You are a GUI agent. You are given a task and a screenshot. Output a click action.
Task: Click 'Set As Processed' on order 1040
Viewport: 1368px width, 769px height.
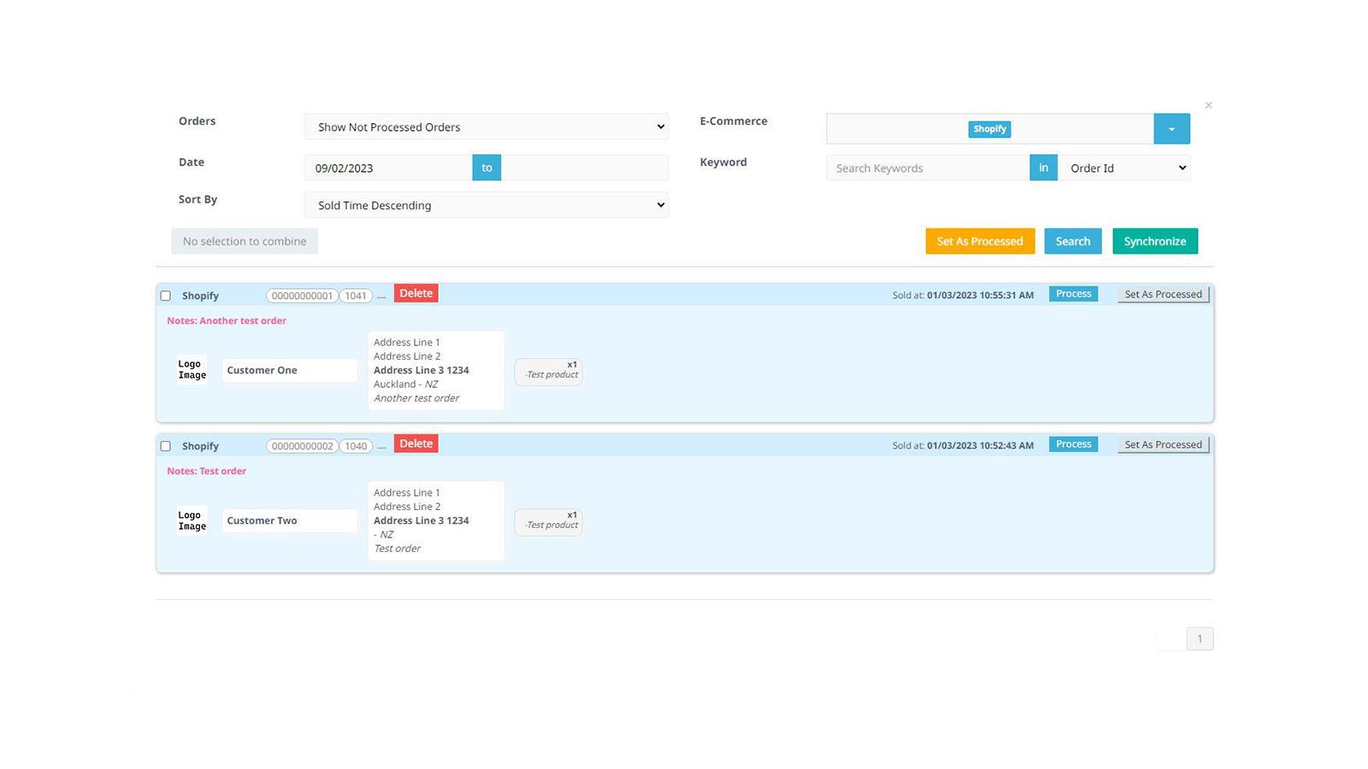[1163, 443]
